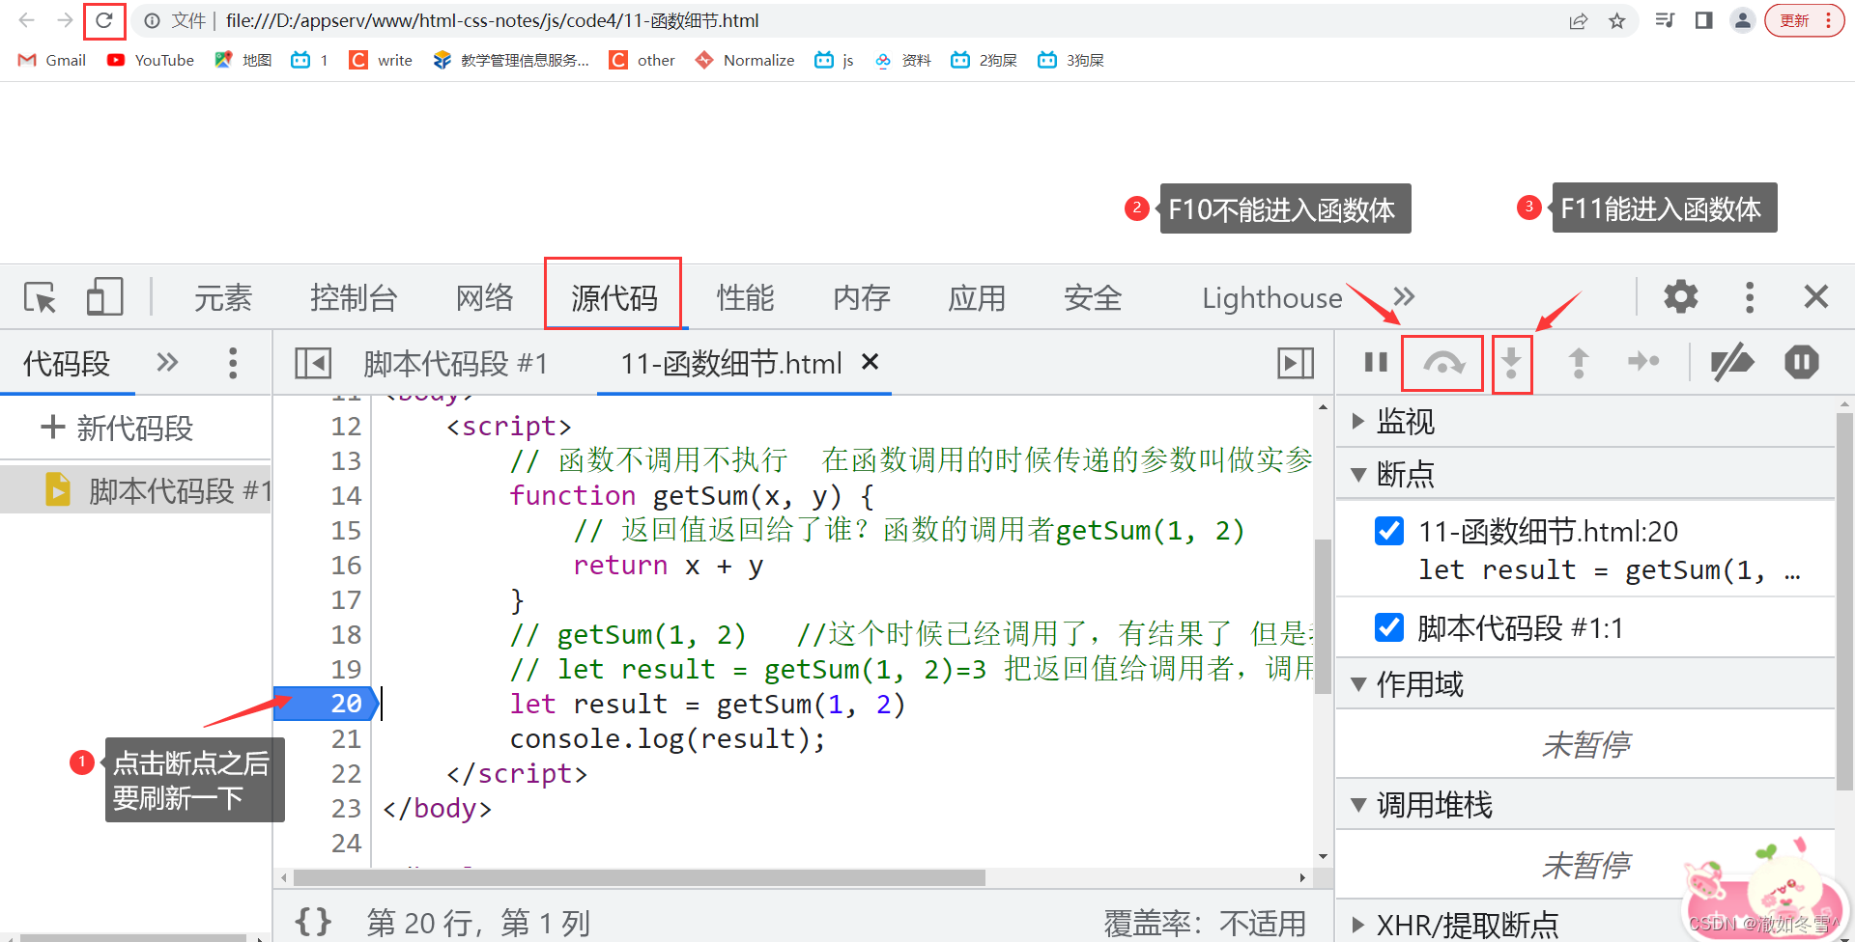Uncheck the 脚本代码段 #1:1 breakpoint
Screen dimensions: 1855x942
coord(1389,627)
